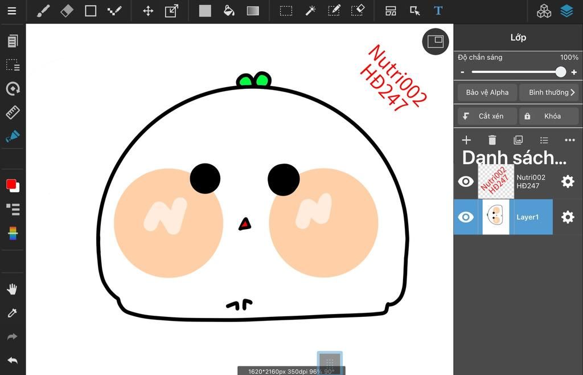Click the image layer icon beside the trash
The image size is (583, 375).
518,140
